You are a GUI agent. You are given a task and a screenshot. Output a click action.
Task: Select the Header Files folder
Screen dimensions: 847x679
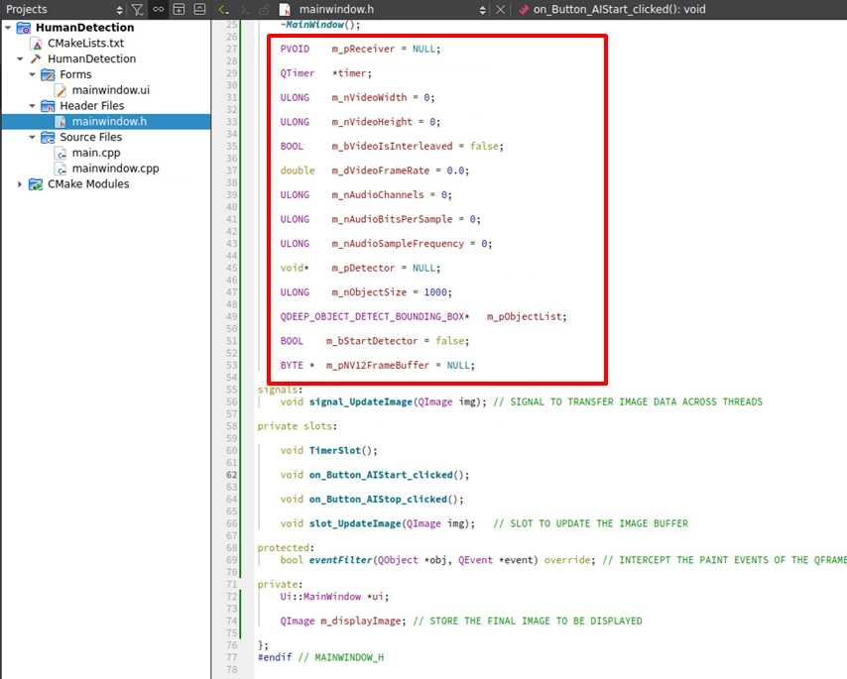pyautogui.click(x=92, y=105)
